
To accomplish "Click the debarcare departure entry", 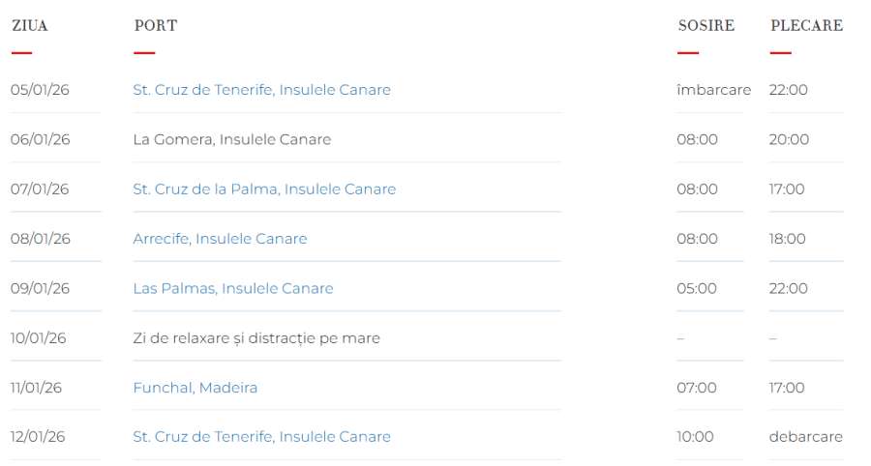I will [805, 437].
